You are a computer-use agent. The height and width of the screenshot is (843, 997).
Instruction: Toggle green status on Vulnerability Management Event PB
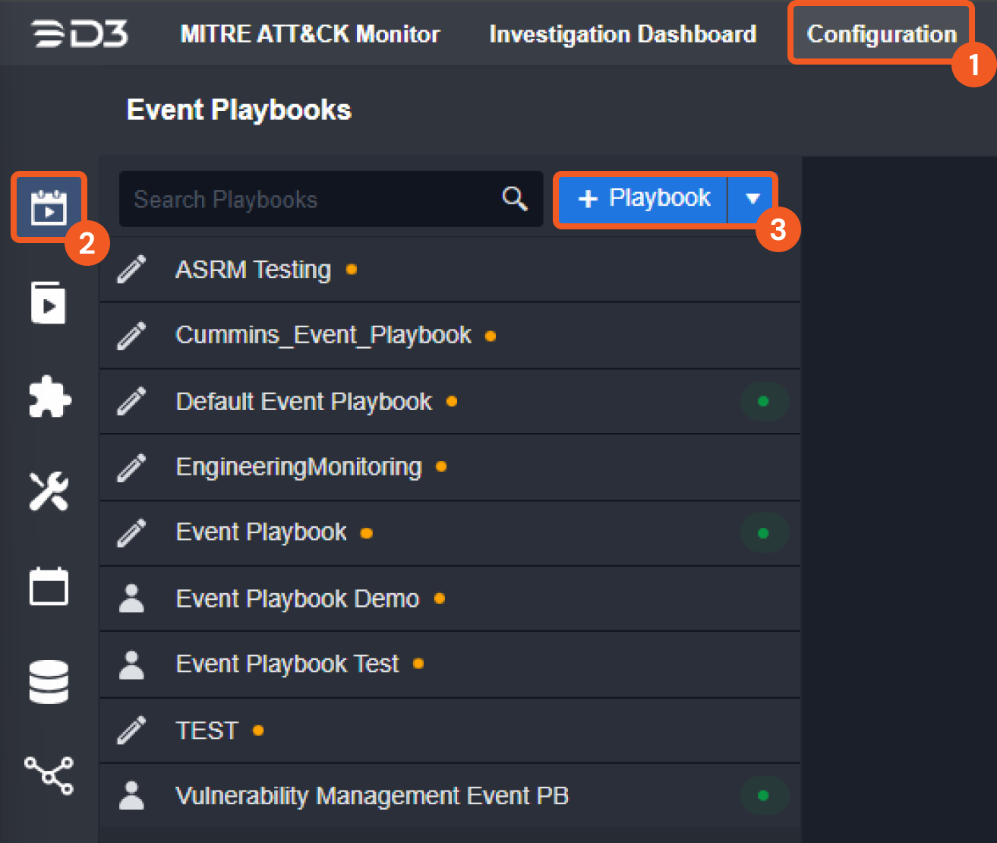[763, 795]
